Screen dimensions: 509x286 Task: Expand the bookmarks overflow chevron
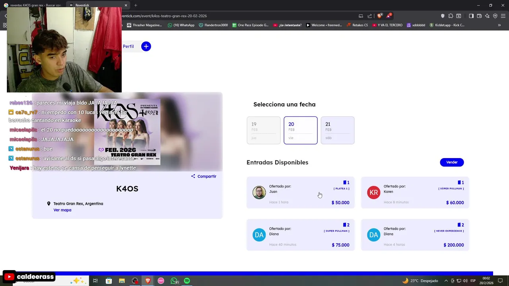pyautogui.click(x=499, y=25)
